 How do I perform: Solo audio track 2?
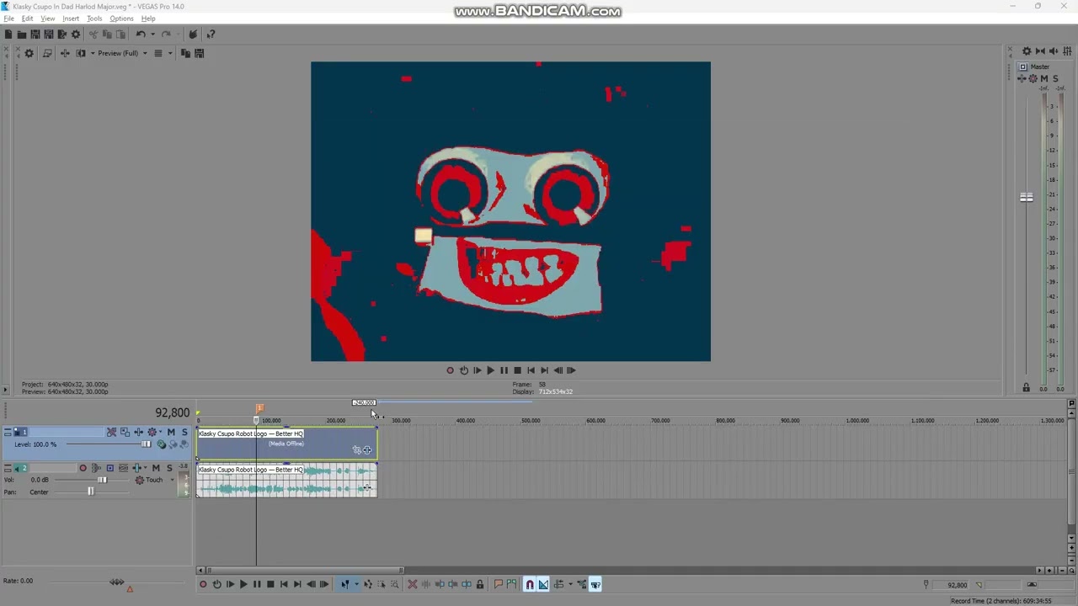(169, 468)
